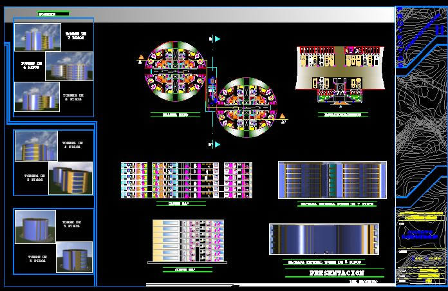
Task: Click the Torres de 7 pisos render thumbnail
Action: point(37,37)
